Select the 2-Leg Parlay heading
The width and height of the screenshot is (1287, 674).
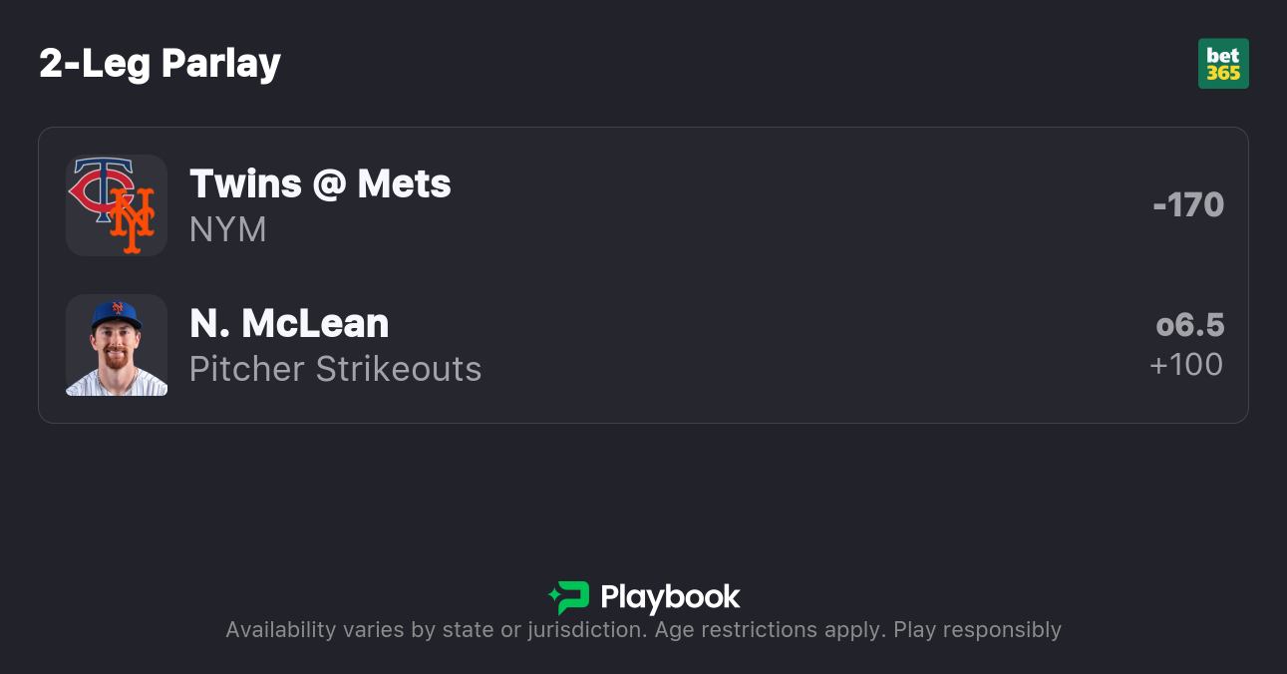(x=160, y=64)
